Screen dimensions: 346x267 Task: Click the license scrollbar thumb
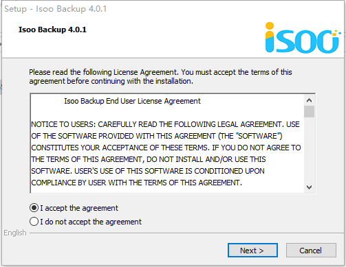click(309, 111)
